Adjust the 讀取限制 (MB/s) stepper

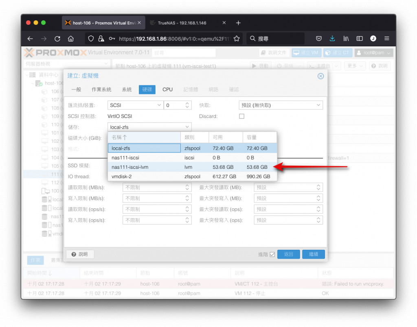pyautogui.click(x=187, y=187)
